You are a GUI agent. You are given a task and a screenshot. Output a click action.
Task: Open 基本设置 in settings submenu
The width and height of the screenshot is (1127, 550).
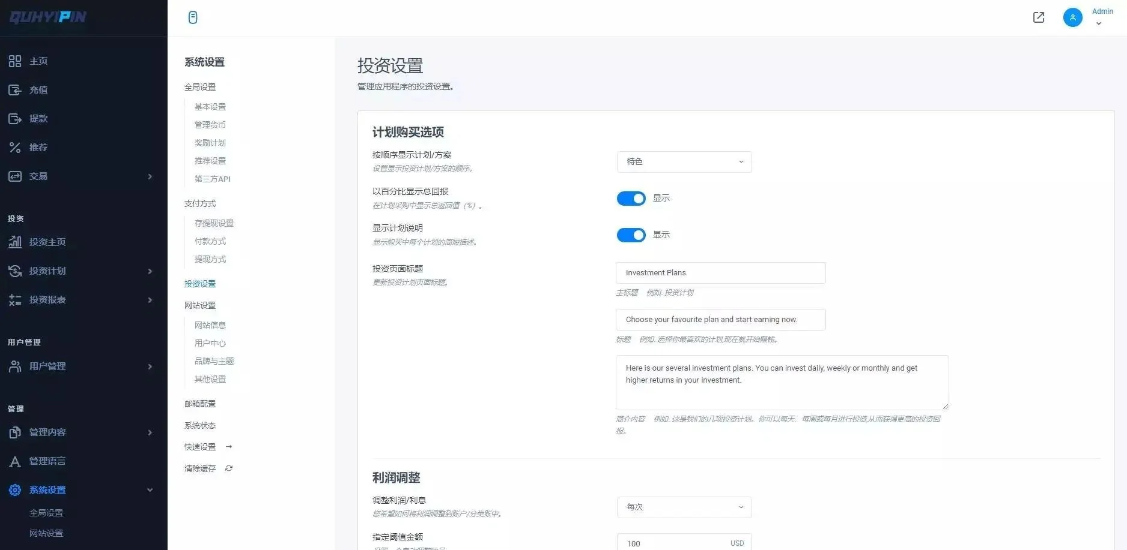click(210, 107)
